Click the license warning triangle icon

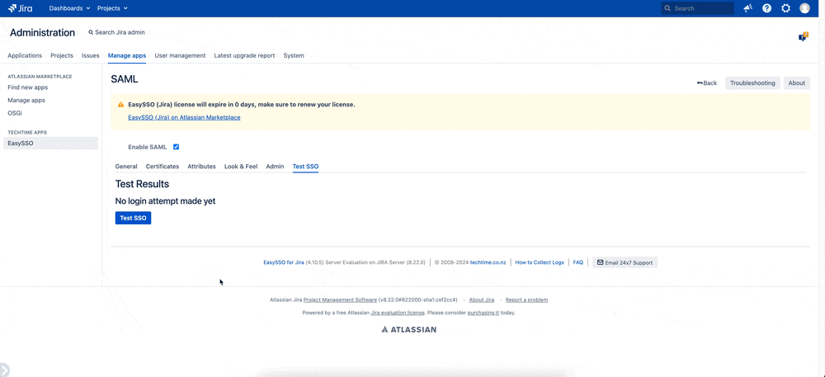coord(121,105)
